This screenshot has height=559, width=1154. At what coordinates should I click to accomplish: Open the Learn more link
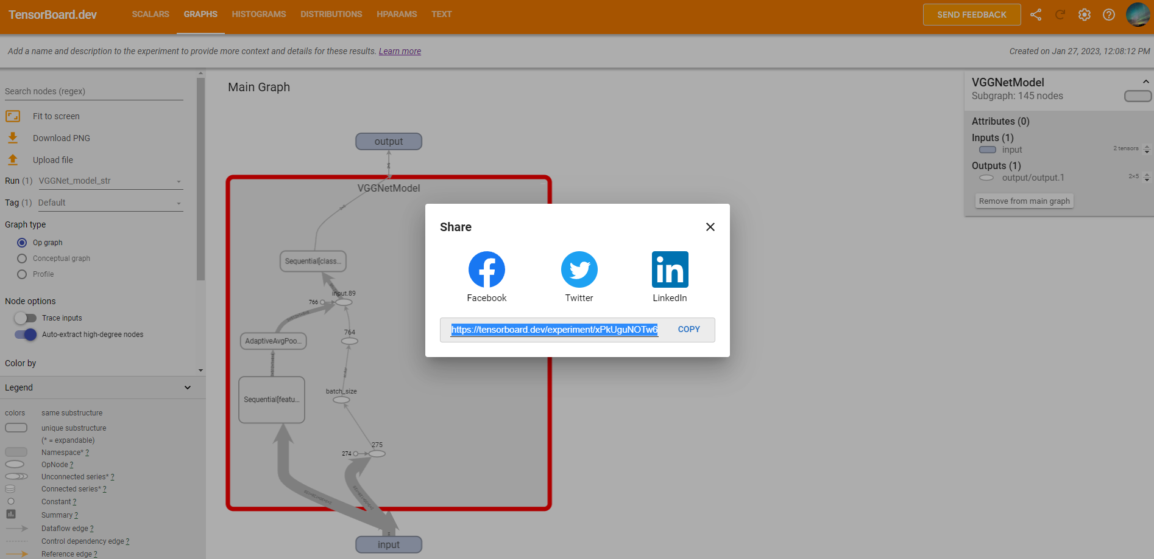400,51
